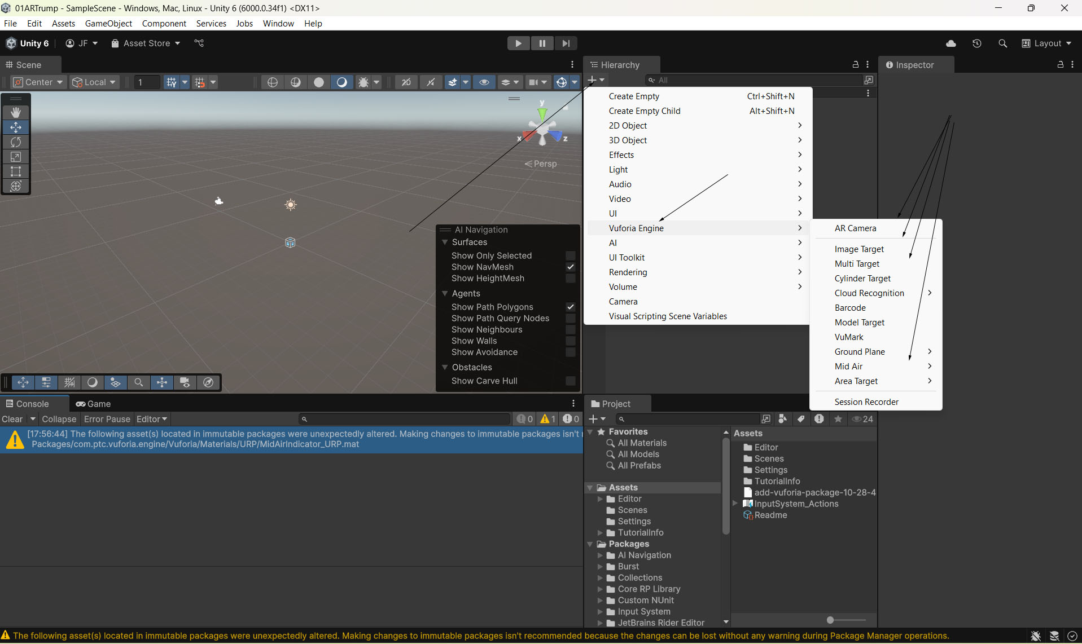
Task: Clear the console messages
Action: pos(12,419)
